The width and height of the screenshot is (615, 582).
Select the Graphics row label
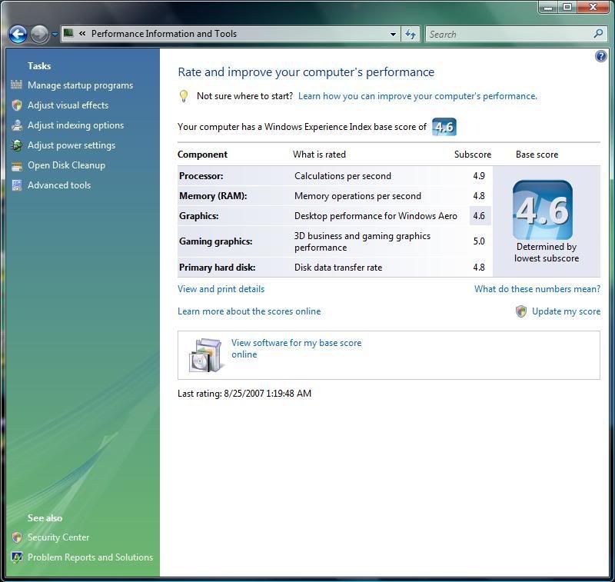[x=199, y=216]
